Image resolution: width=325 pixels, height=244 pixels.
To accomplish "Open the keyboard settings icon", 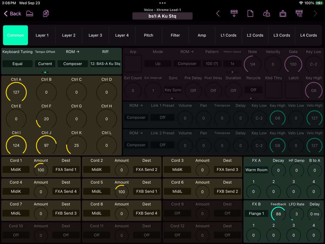I will point(299,14).
